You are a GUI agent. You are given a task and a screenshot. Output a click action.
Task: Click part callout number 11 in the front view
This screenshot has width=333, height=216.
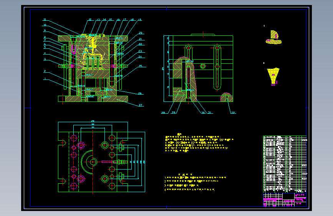45,20
